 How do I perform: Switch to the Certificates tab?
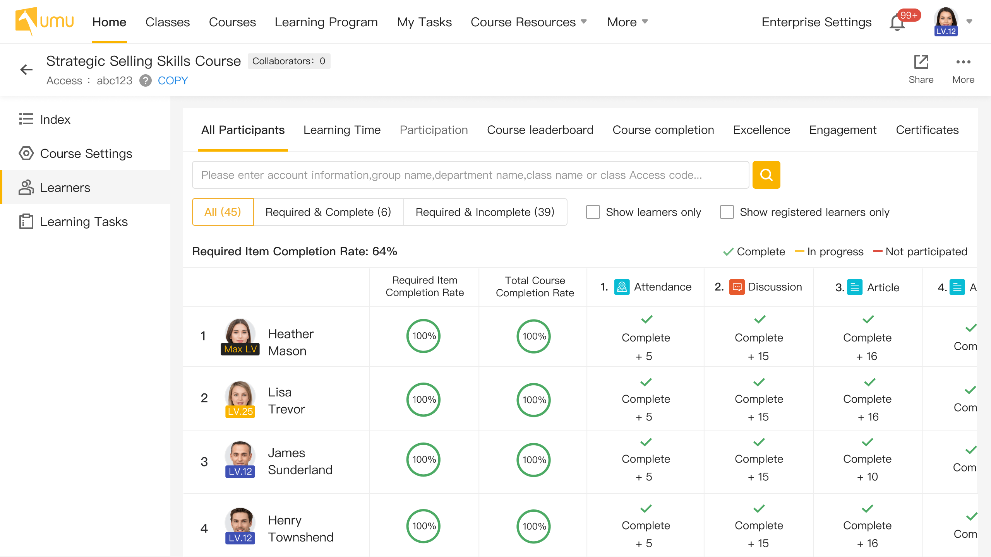pyautogui.click(x=927, y=130)
